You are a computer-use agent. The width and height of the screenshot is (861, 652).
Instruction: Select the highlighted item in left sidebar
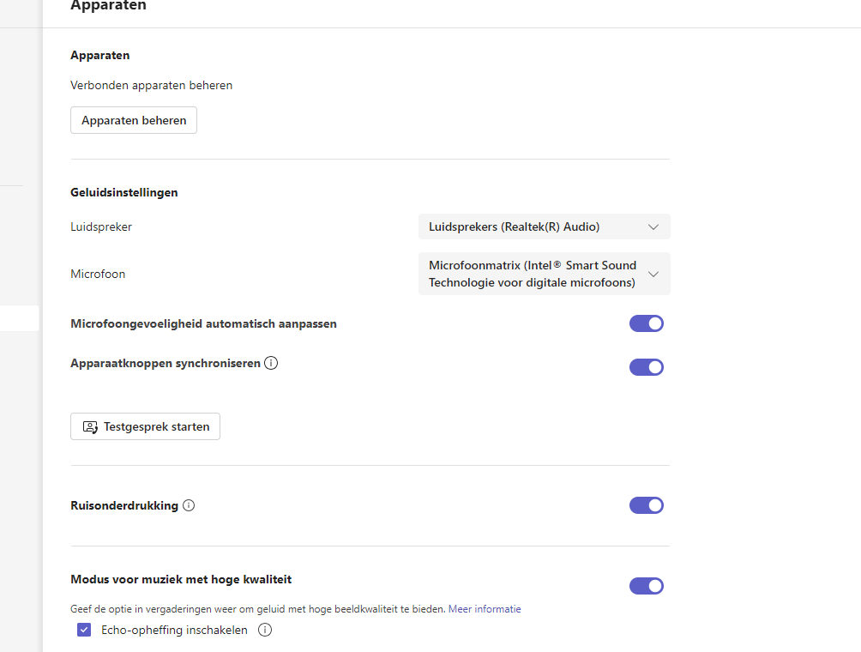coord(19,318)
